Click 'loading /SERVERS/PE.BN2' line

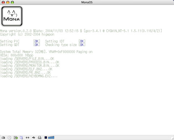(x=25, y=73)
